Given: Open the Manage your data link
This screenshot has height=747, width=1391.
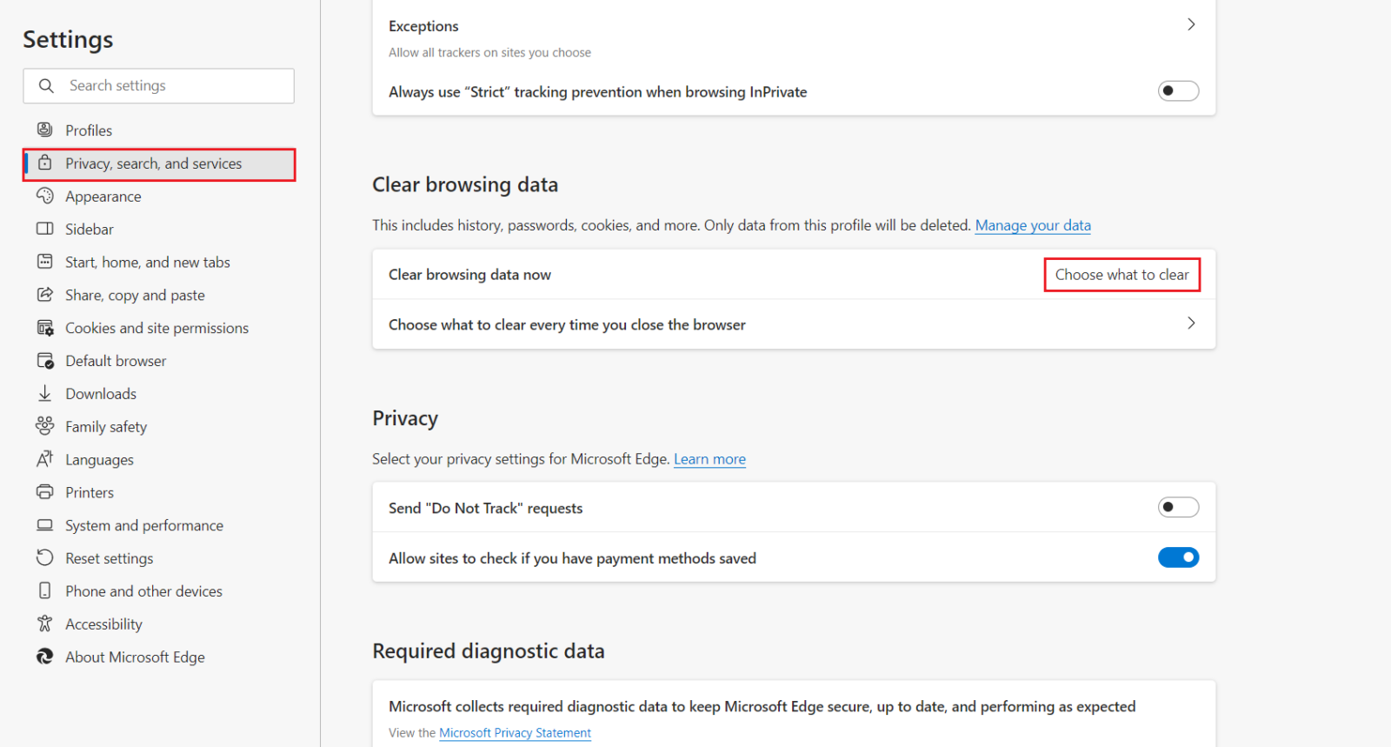Looking at the screenshot, I should 1033,225.
